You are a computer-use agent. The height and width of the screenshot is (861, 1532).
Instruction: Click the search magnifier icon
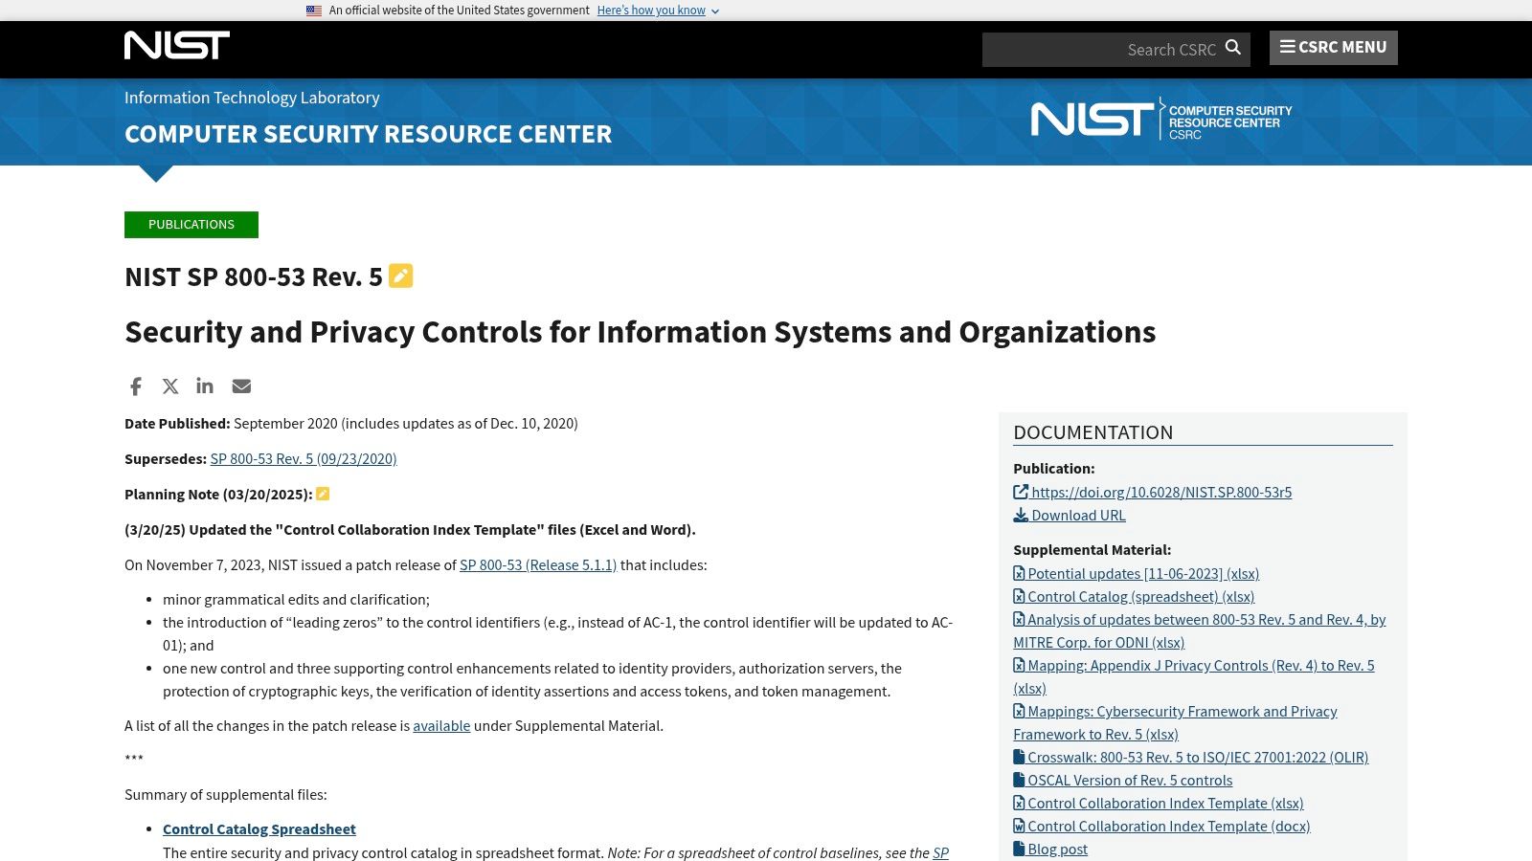pyautogui.click(x=1233, y=48)
